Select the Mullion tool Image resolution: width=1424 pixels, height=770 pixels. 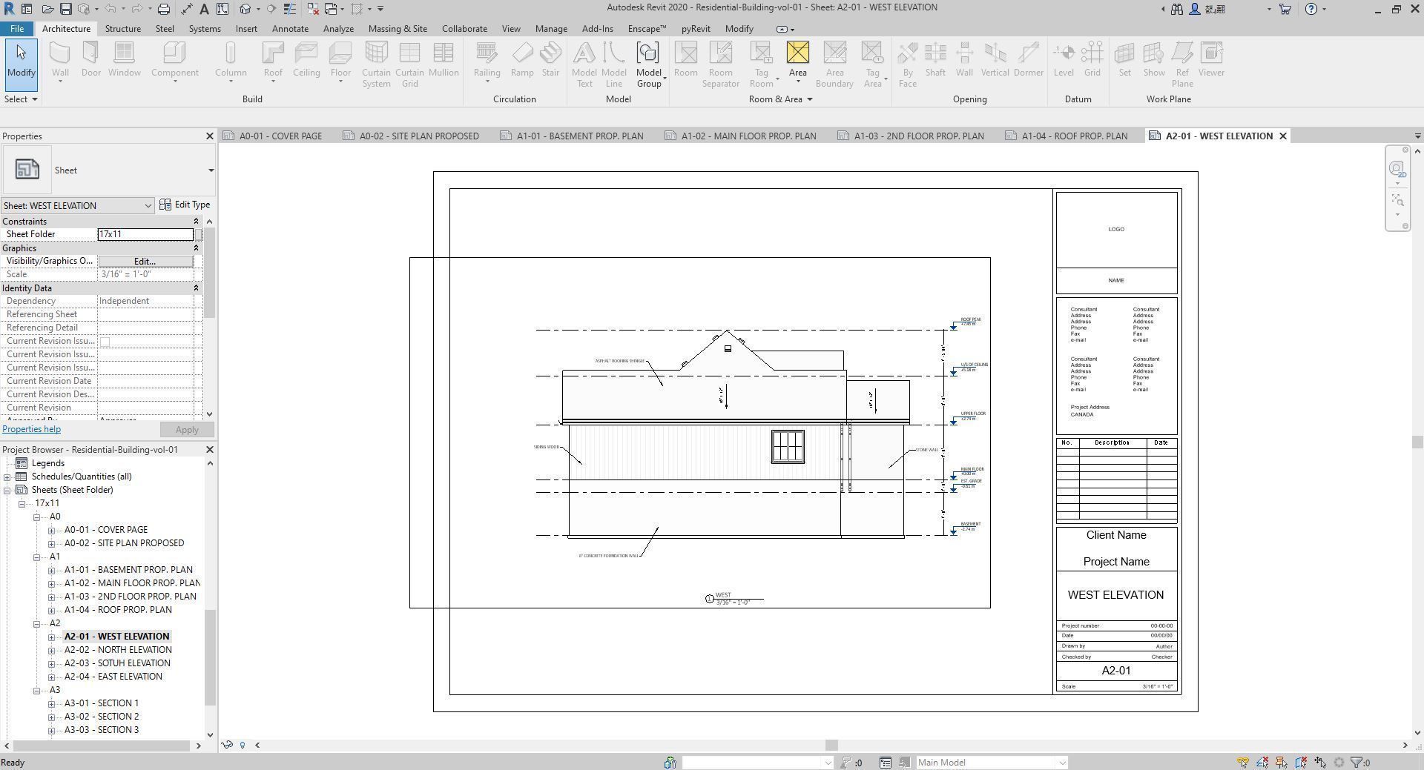[444, 59]
